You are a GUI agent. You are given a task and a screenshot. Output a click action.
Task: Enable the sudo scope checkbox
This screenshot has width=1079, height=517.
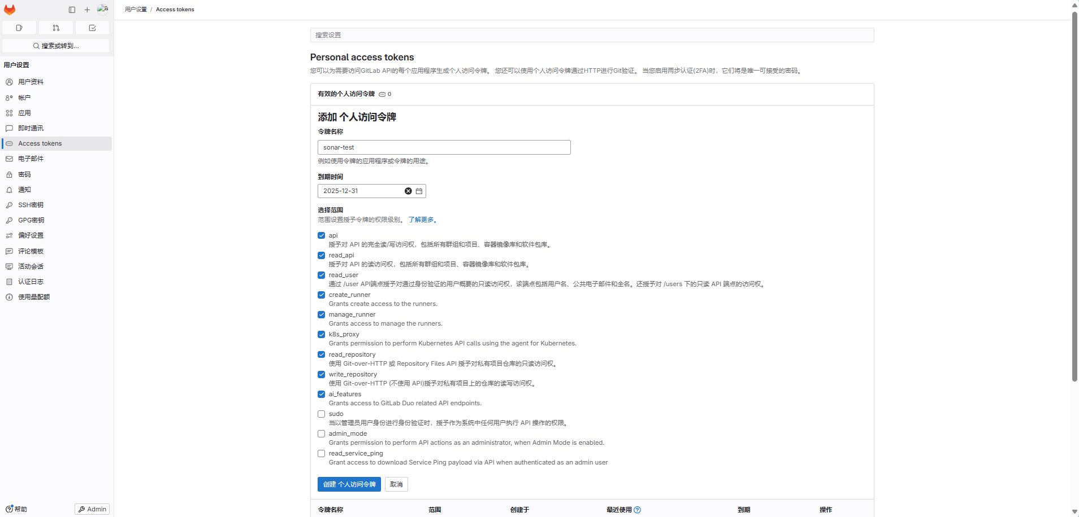click(x=321, y=414)
